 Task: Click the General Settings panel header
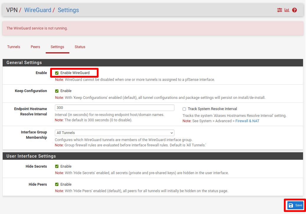tap(153, 63)
